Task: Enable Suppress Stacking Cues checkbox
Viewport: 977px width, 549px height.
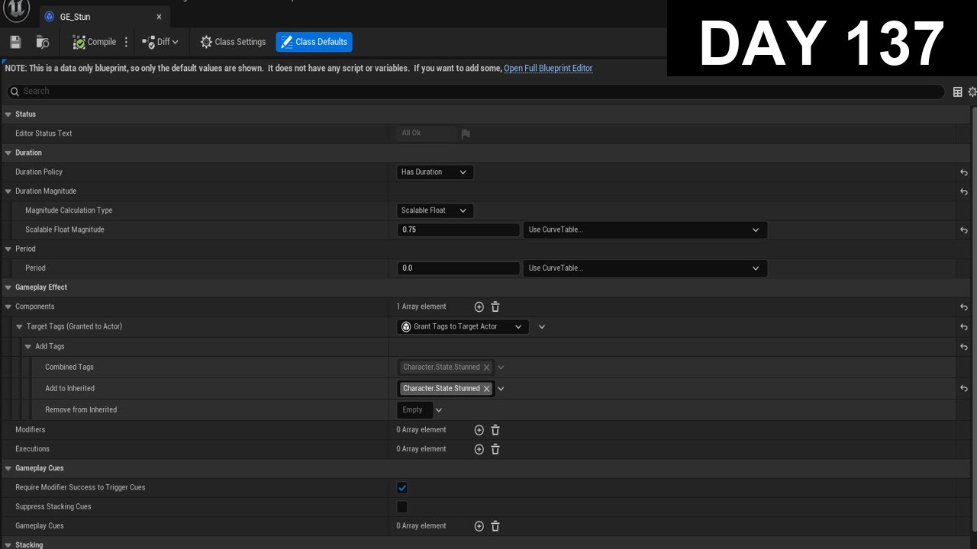Action: click(x=402, y=507)
